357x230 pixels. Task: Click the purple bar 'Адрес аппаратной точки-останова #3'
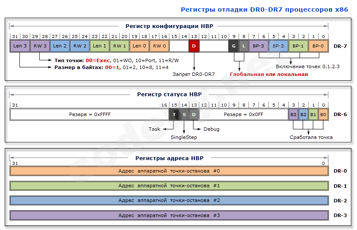click(x=169, y=215)
